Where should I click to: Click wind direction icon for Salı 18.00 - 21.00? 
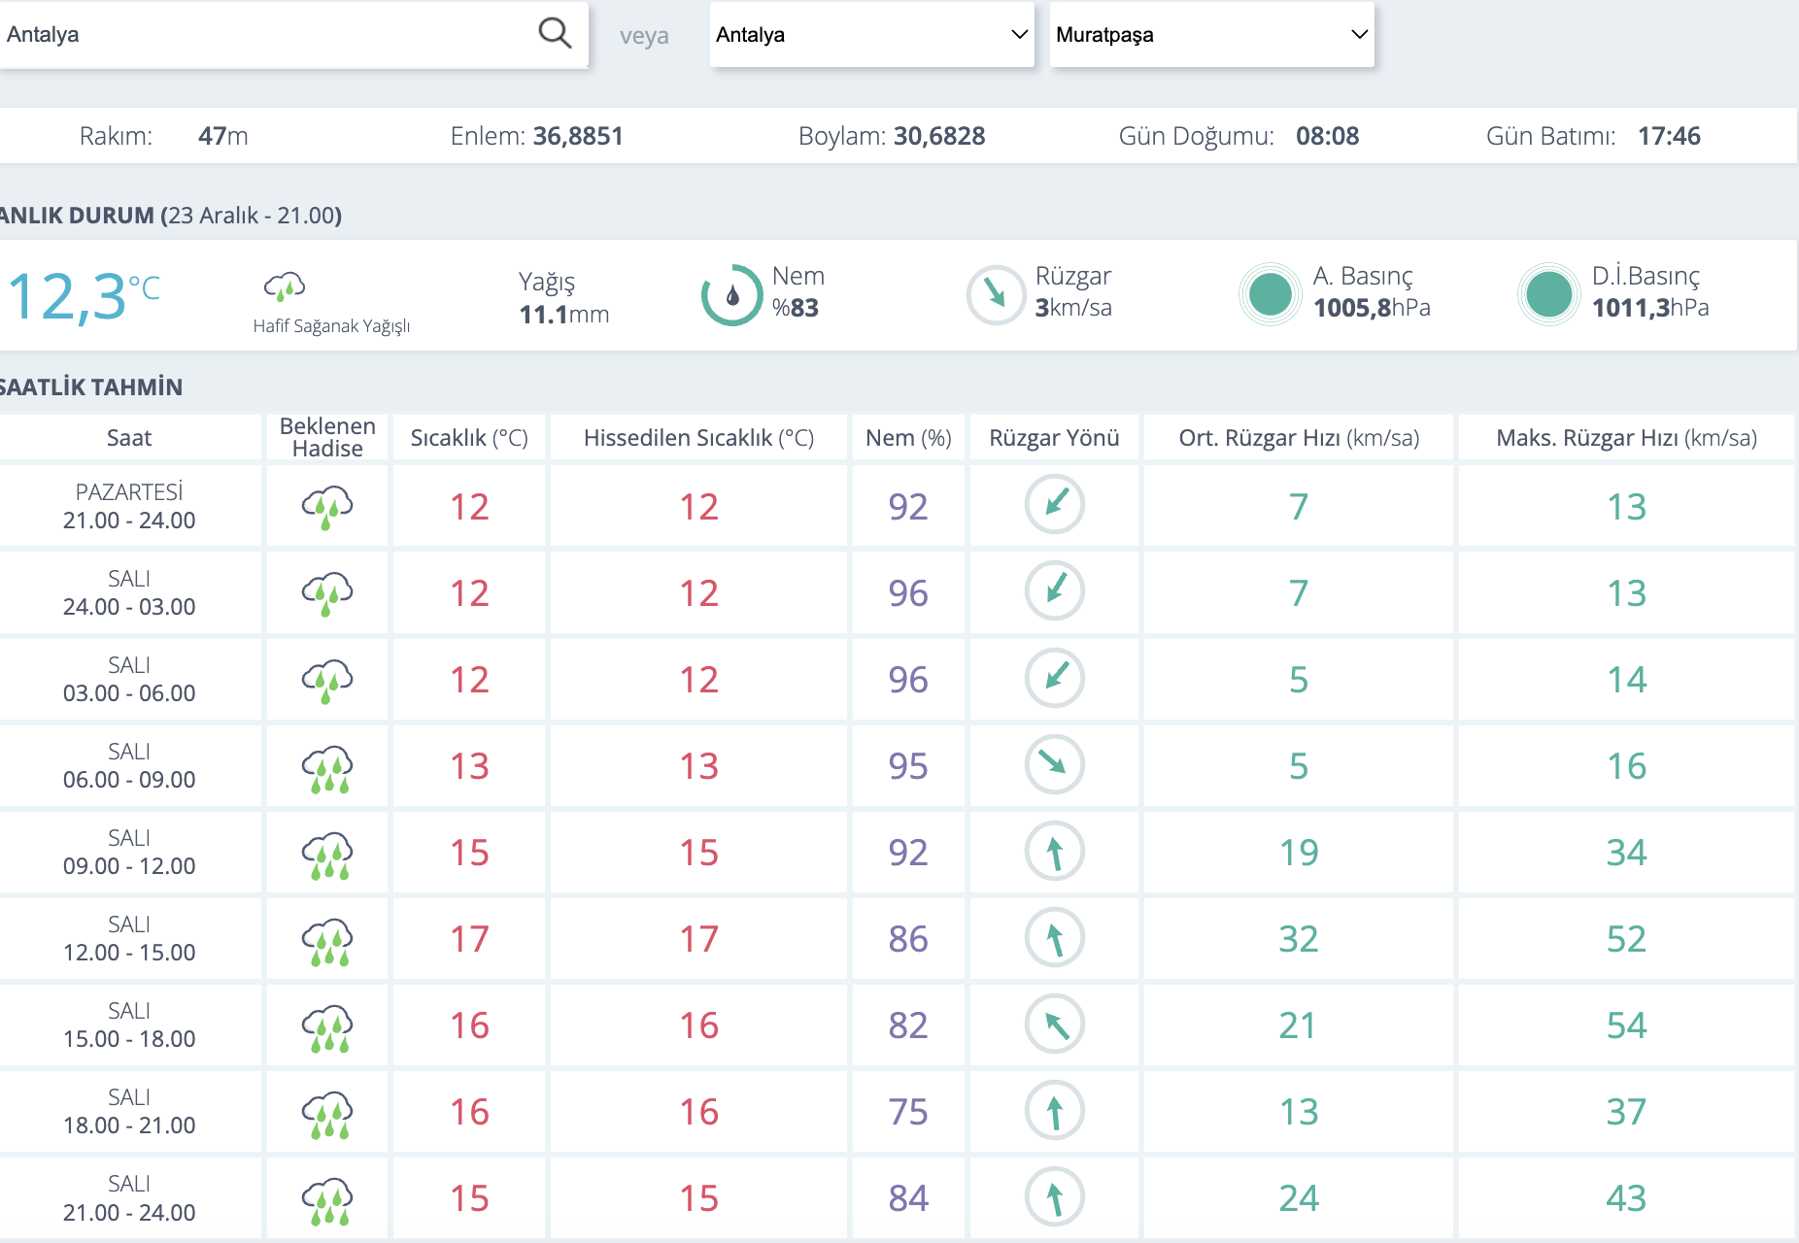pyautogui.click(x=1055, y=1110)
